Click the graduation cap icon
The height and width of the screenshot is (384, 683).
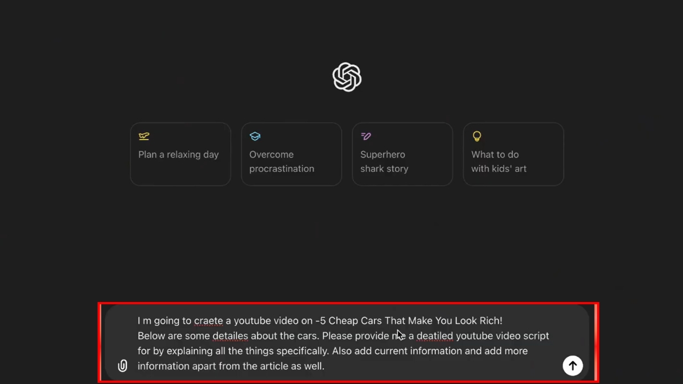(x=255, y=137)
